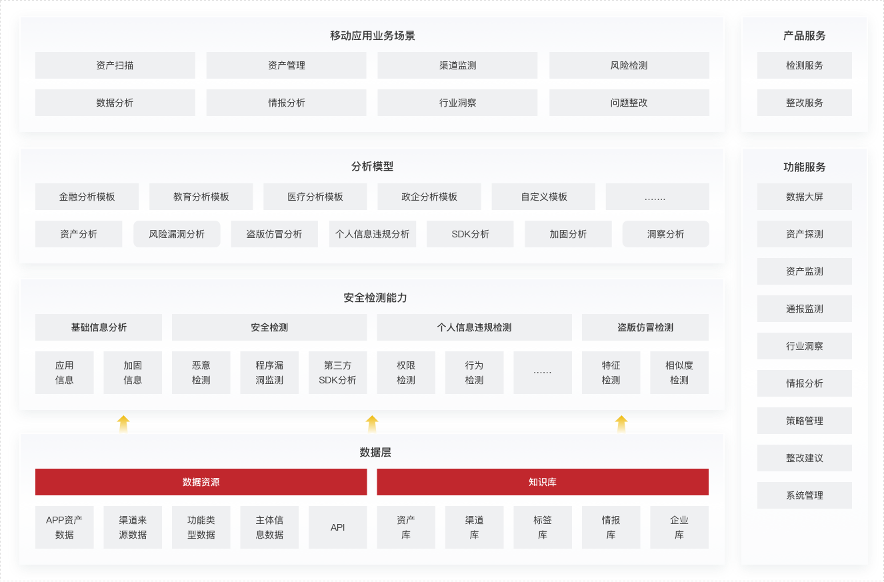Select the red 知识库 header
884x582 pixels.
[x=542, y=482]
